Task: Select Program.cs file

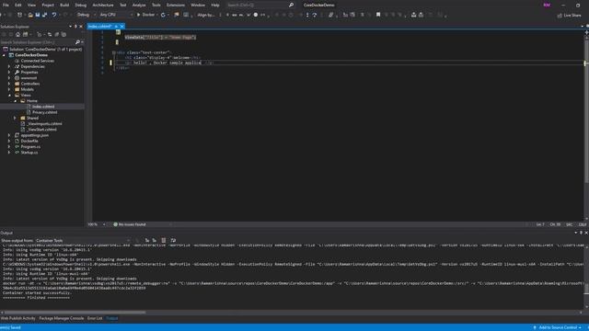Action: pos(30,147)
